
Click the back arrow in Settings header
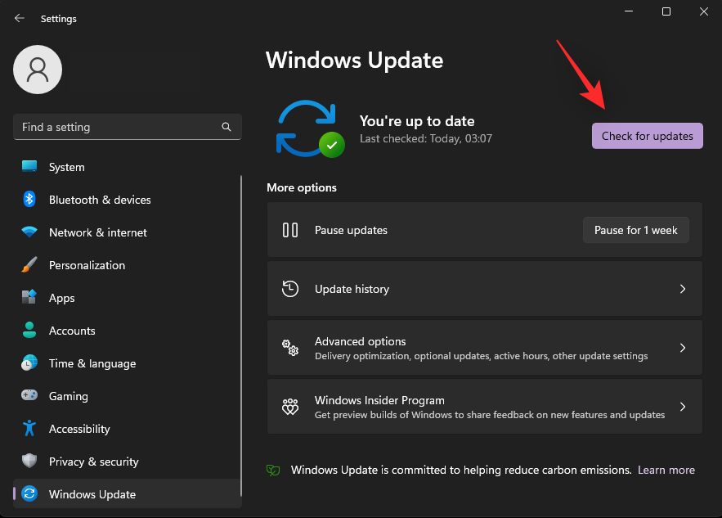tap(20, 18)
